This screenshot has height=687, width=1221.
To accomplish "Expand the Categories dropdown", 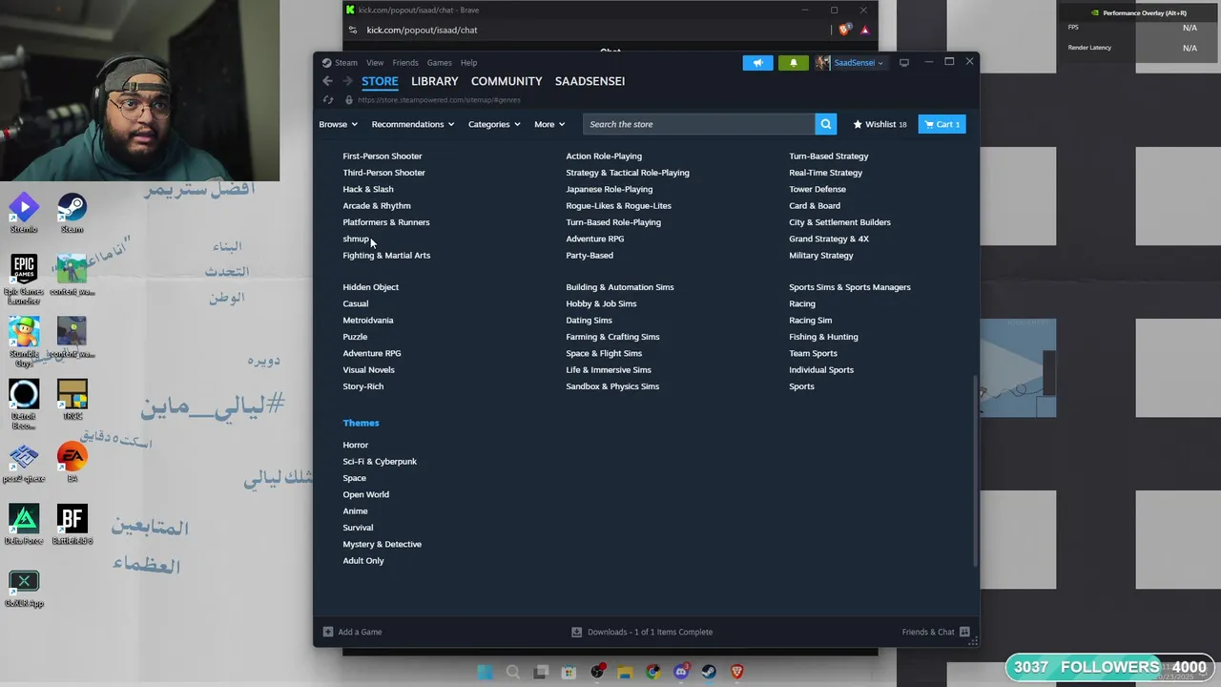I will click(494, 124).
